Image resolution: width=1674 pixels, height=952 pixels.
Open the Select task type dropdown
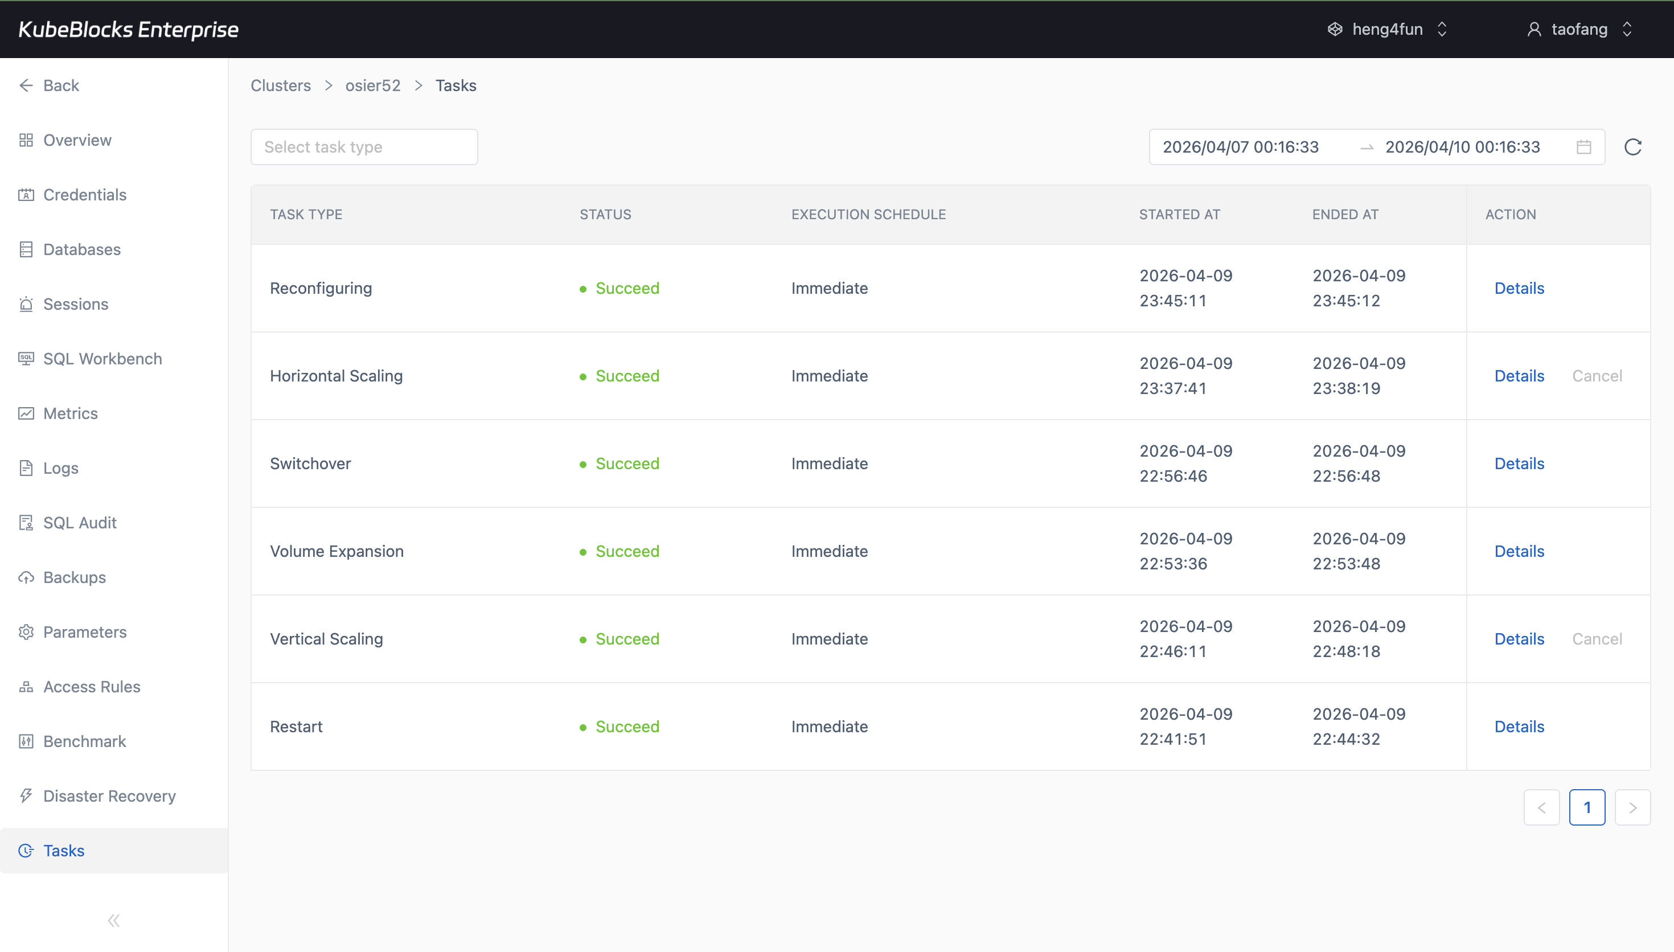coord(363,146)
